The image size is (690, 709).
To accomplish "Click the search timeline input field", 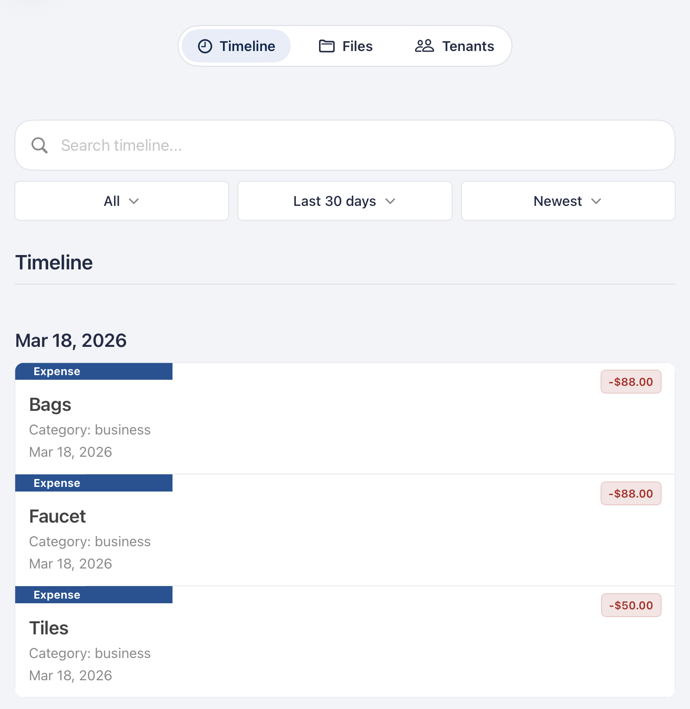I will tap(345, 145).
